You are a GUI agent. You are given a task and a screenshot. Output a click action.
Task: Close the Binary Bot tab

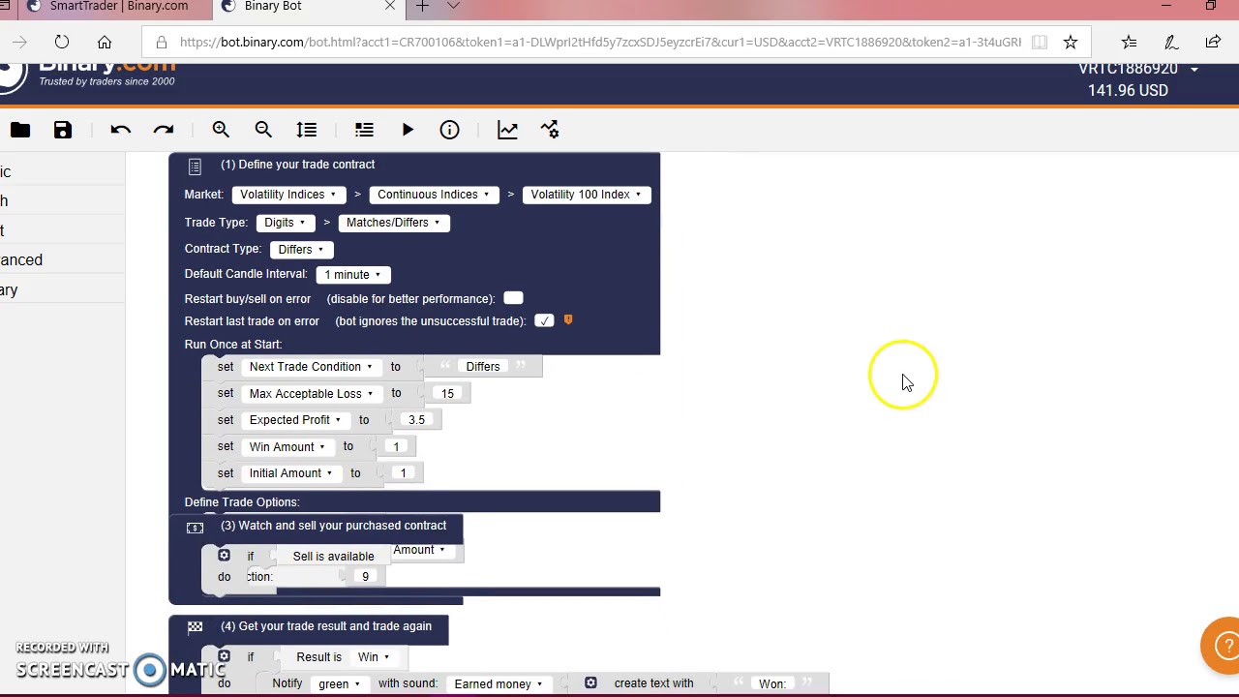[390, 6]
